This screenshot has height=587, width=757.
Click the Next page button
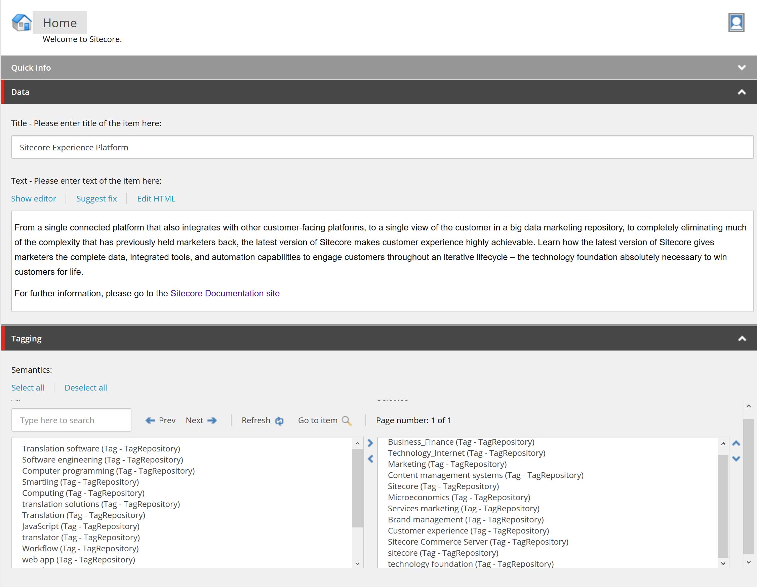pos(201,420)
